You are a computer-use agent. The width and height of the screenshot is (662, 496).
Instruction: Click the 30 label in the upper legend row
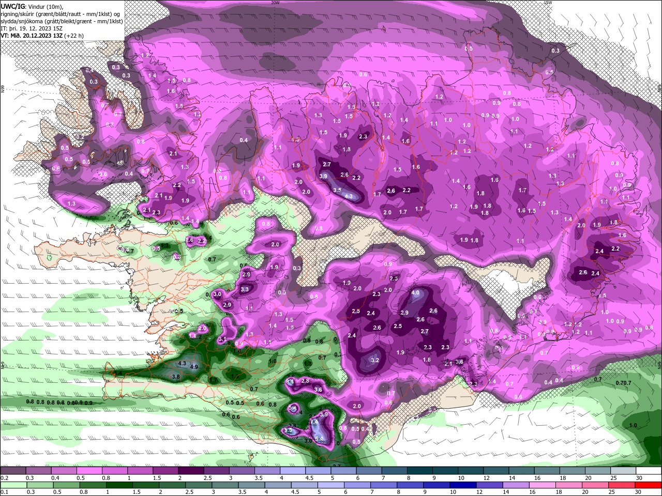pos(639,478)
